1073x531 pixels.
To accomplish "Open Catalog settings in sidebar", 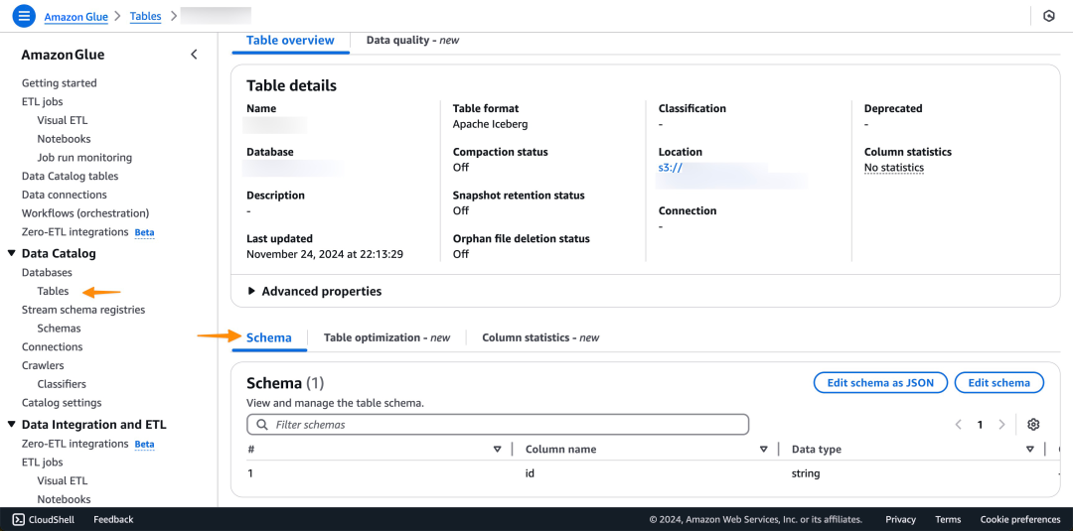I will (62, 403).
